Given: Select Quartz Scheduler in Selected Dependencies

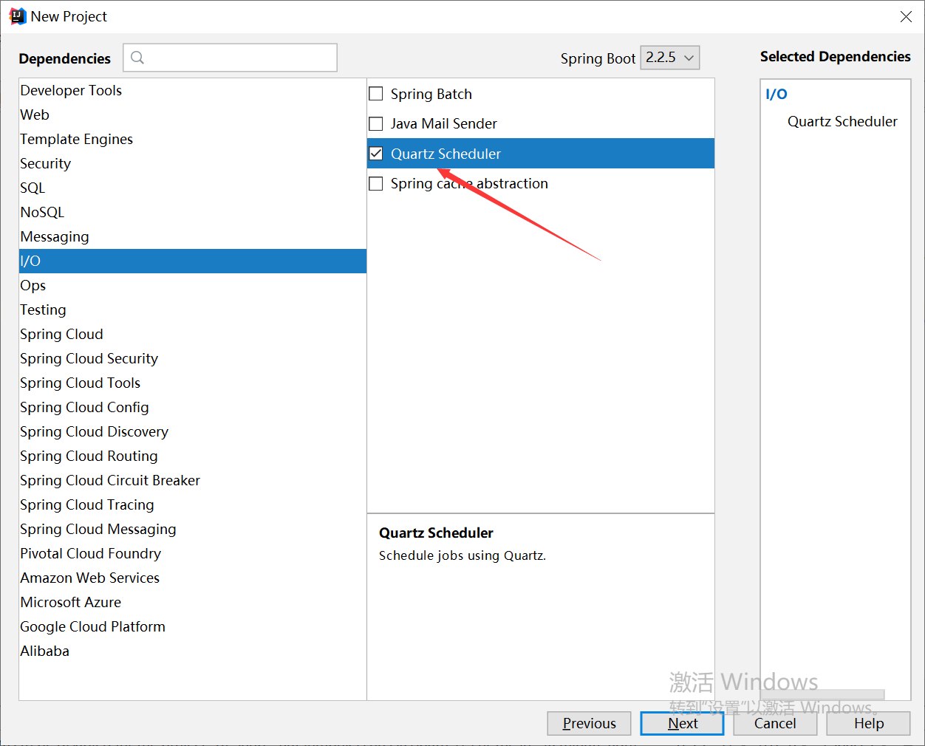Looking at the screenshot, I should [x=842, y=121].
